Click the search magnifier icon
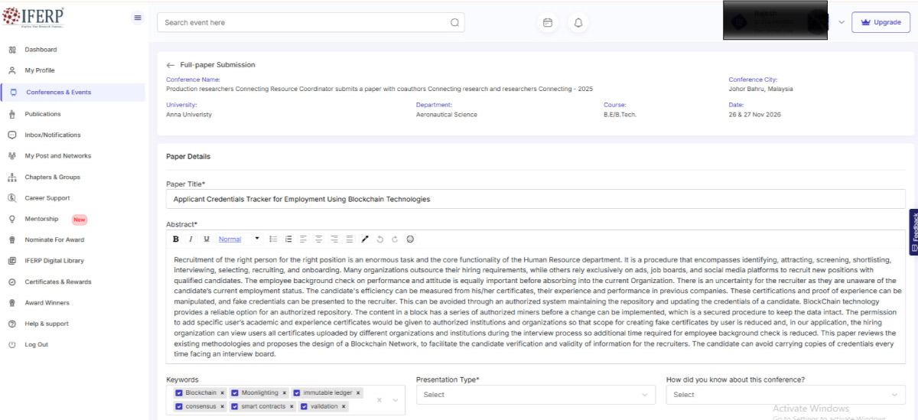918x420 pixels. click(454, 23)
